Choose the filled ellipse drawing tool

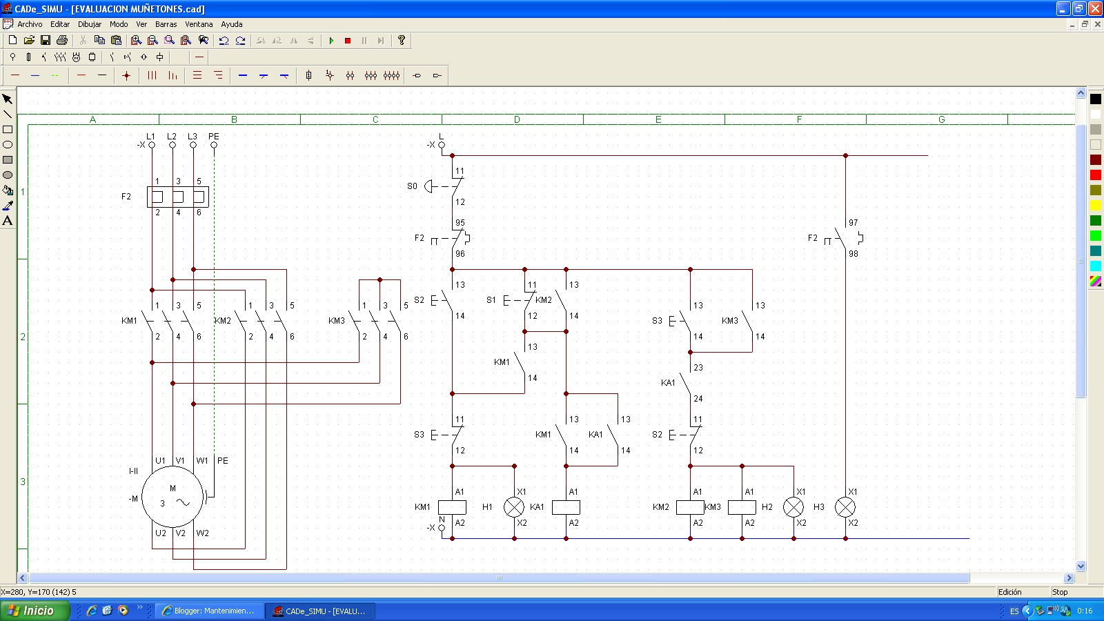(x=8, y=175)
